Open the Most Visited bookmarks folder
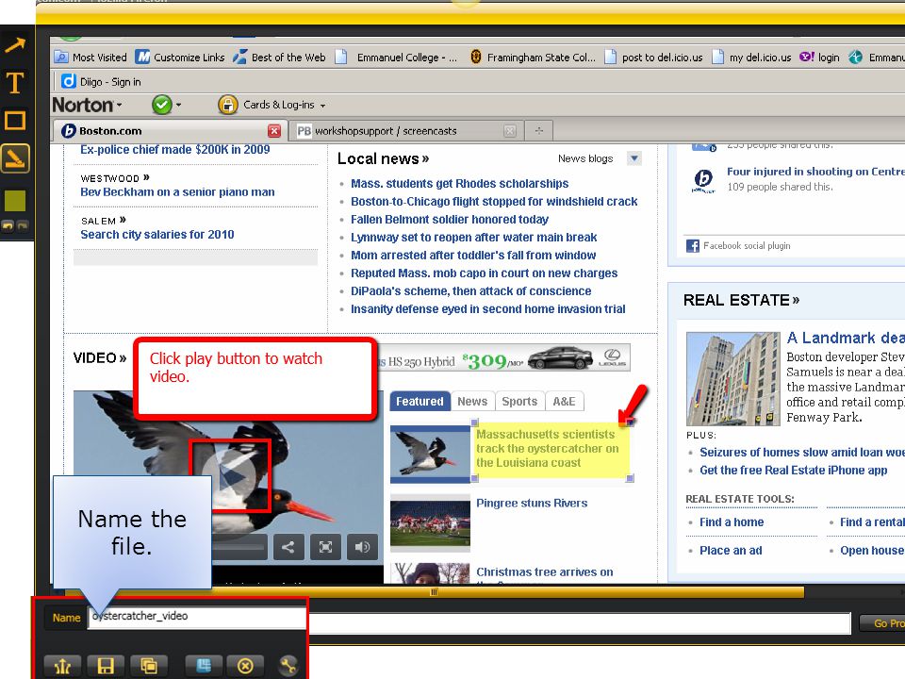 click(90, 58)
